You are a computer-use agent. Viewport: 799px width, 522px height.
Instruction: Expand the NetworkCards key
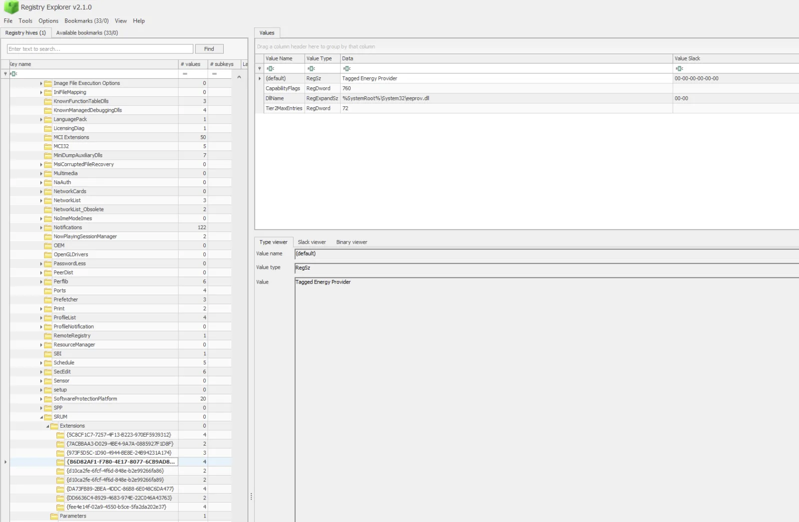tap(41, 192)
